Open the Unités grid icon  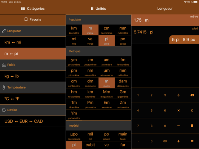point(92,9)
